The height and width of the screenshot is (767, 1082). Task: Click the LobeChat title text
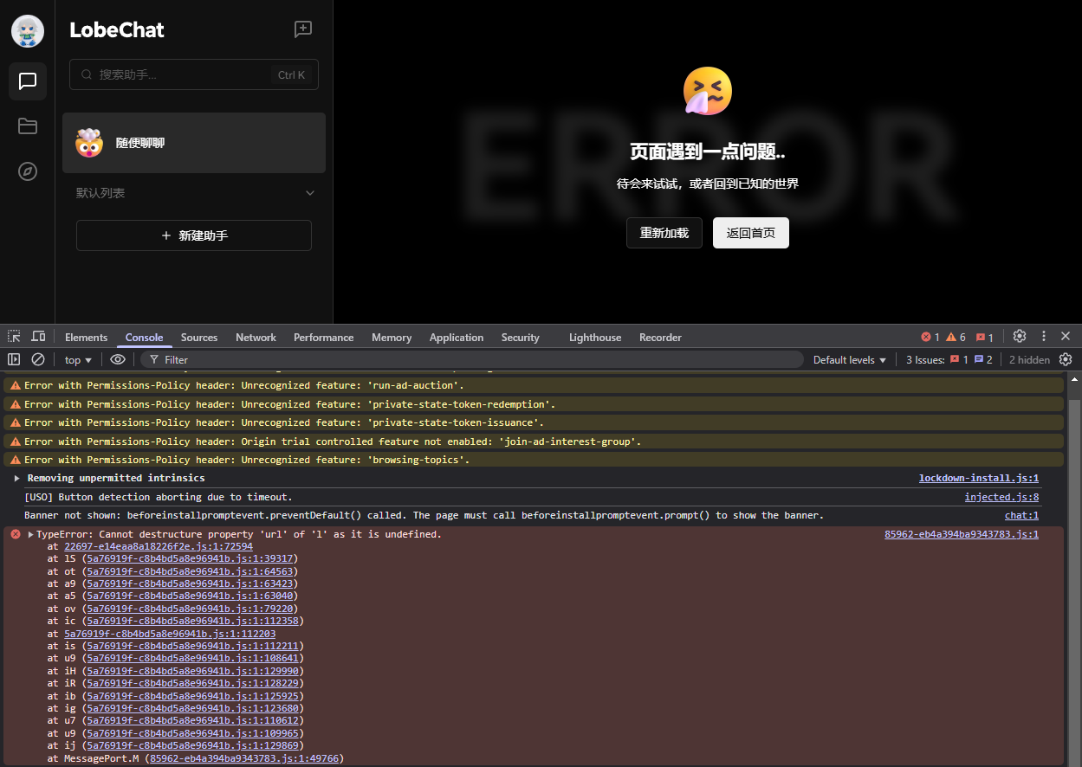tap(117, 29)
